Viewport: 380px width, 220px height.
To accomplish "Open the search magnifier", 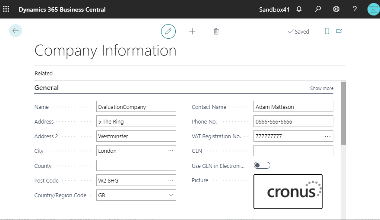I will pyautogui.click(x=317, y=9).
